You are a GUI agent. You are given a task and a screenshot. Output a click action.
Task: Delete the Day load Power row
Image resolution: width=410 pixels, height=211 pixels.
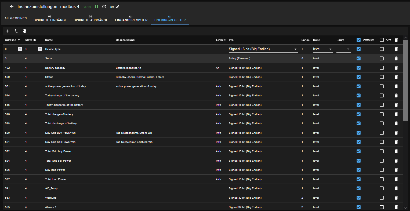pyautogui.click(x=396, y=170)
